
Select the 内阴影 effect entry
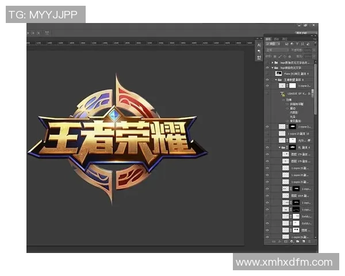[x=294, y=113]
